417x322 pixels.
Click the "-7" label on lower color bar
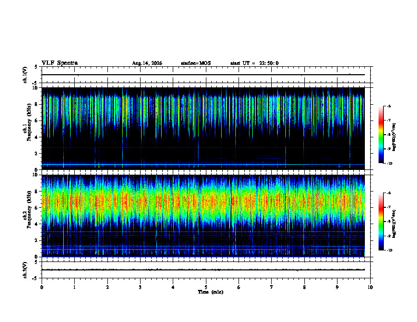pyautogui.click(x=389, y=207)
